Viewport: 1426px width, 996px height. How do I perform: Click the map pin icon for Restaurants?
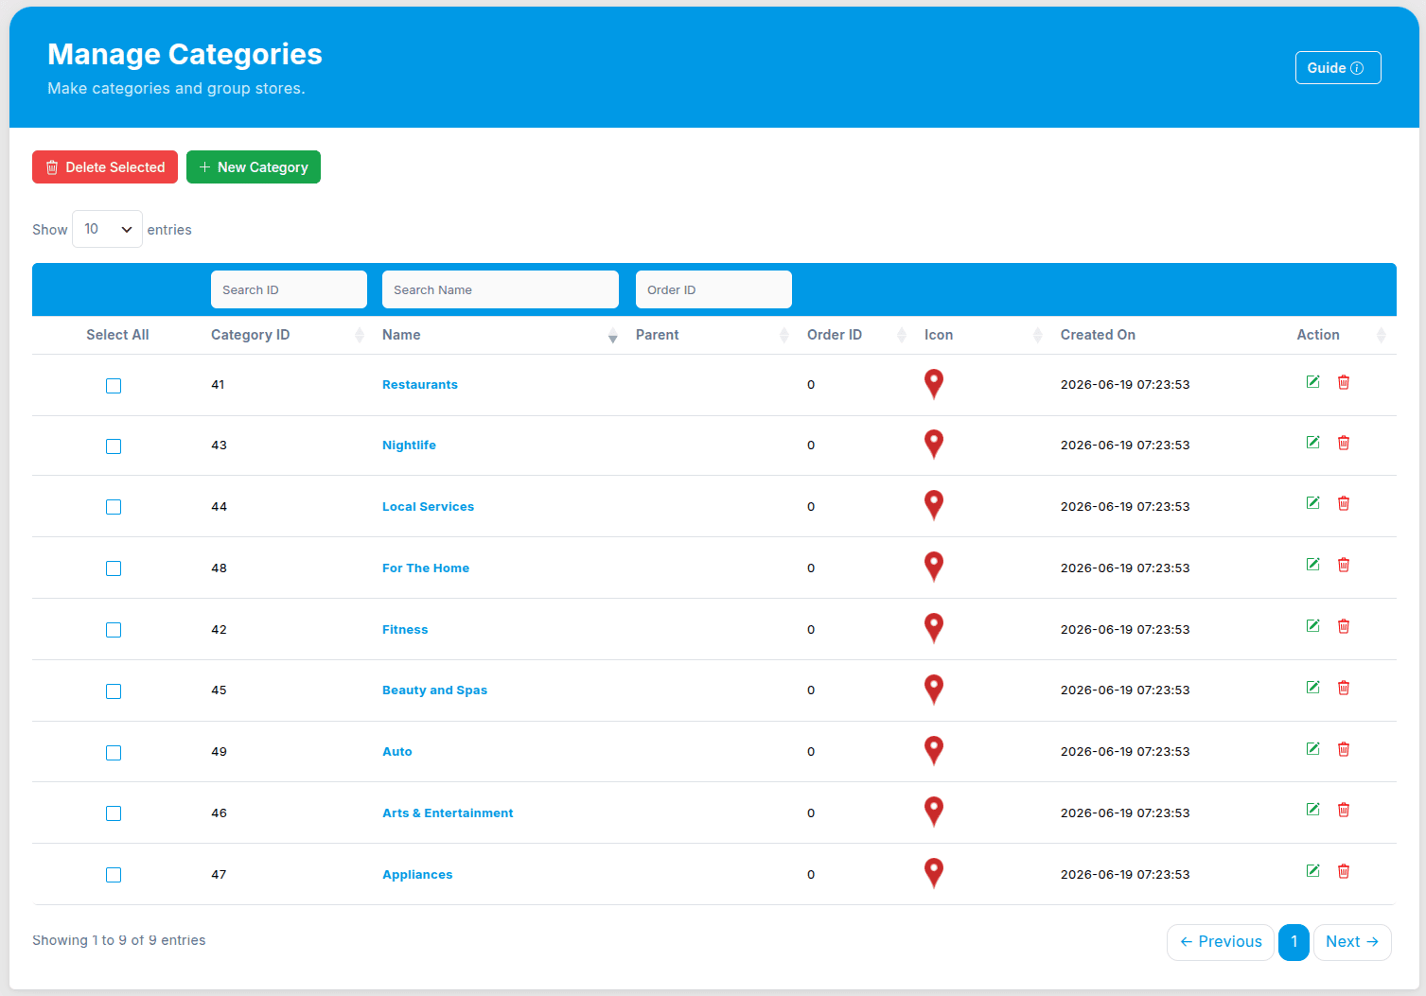pos(934,384)
